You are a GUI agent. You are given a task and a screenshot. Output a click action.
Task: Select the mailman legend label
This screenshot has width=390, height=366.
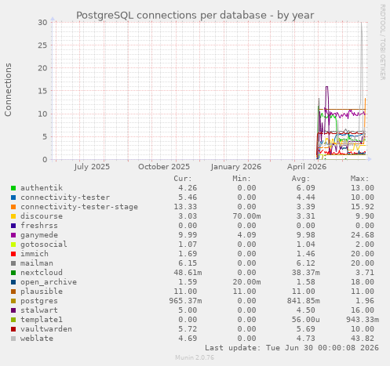point(37,263)
